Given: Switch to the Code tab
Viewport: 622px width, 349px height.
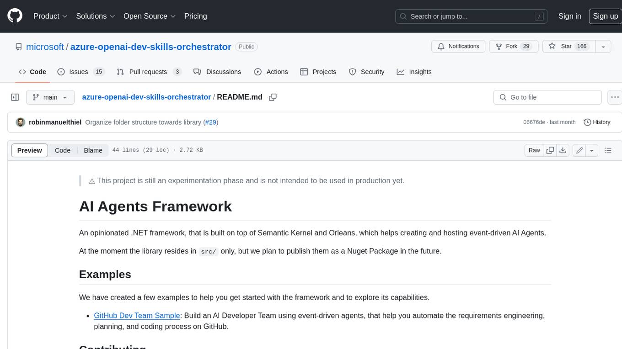Looking at the screenshot, I should pos(32,72).
